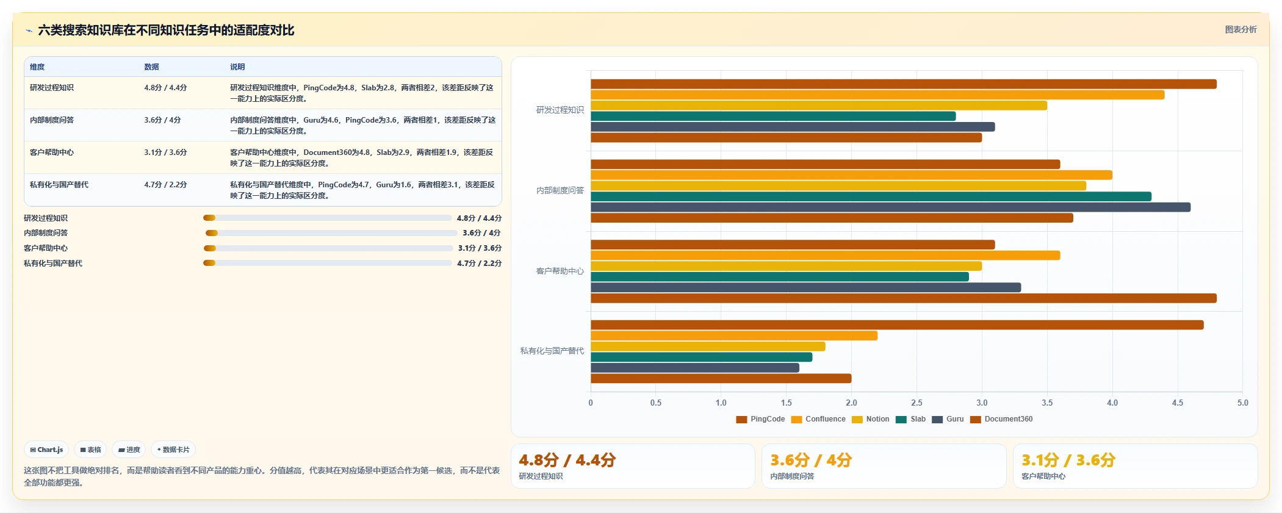Image resolution: width=1282 pixels, height=513 pixels.
Task: Toggle the Notion legend swatch
Action: coord(857,420)
